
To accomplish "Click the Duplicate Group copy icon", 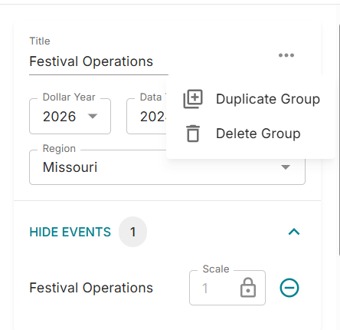I will point(193,99).
